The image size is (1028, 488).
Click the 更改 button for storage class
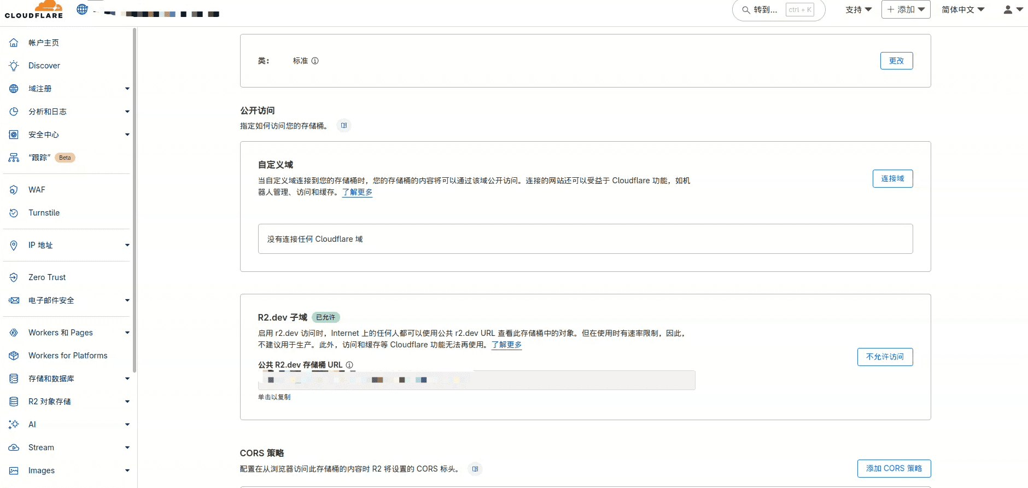pyautogui.click(x=896, y=61)
